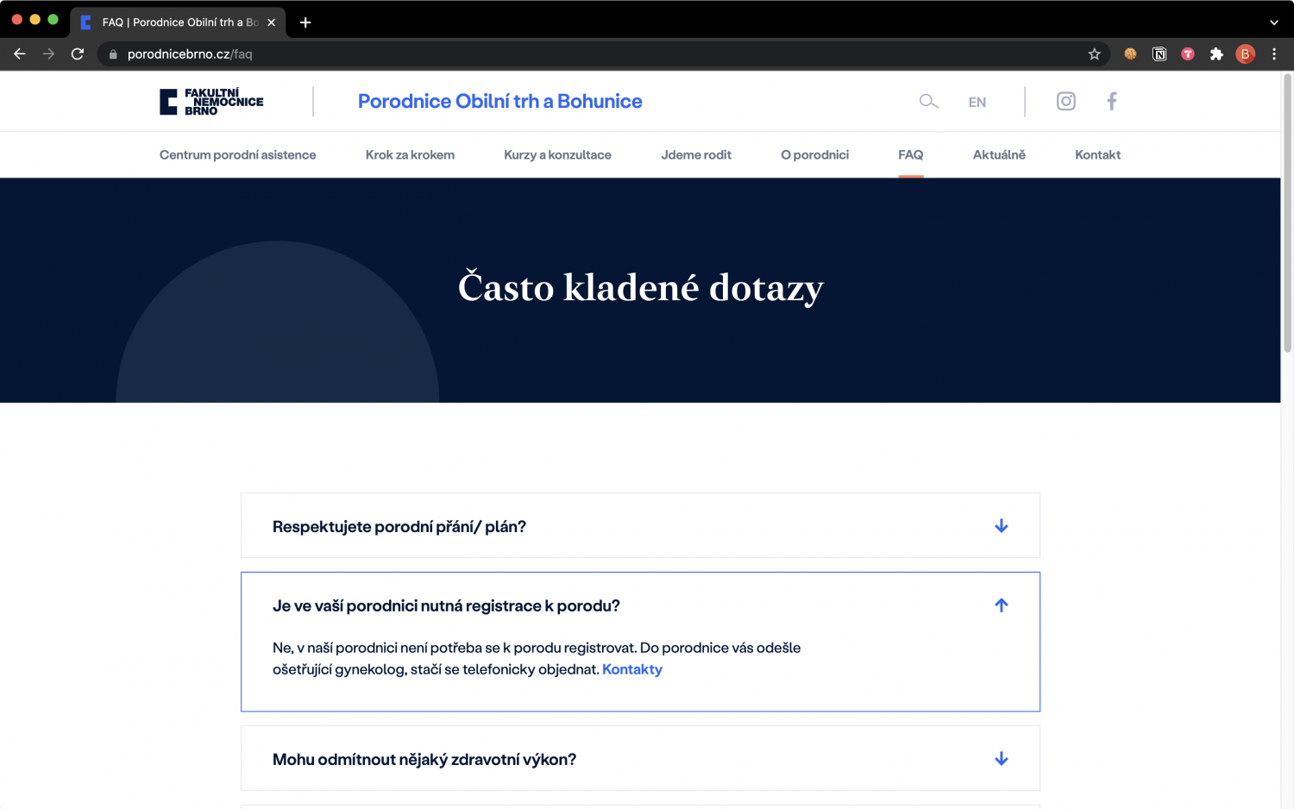Open the browser extensions puzzle icon

click(1216, 54)
